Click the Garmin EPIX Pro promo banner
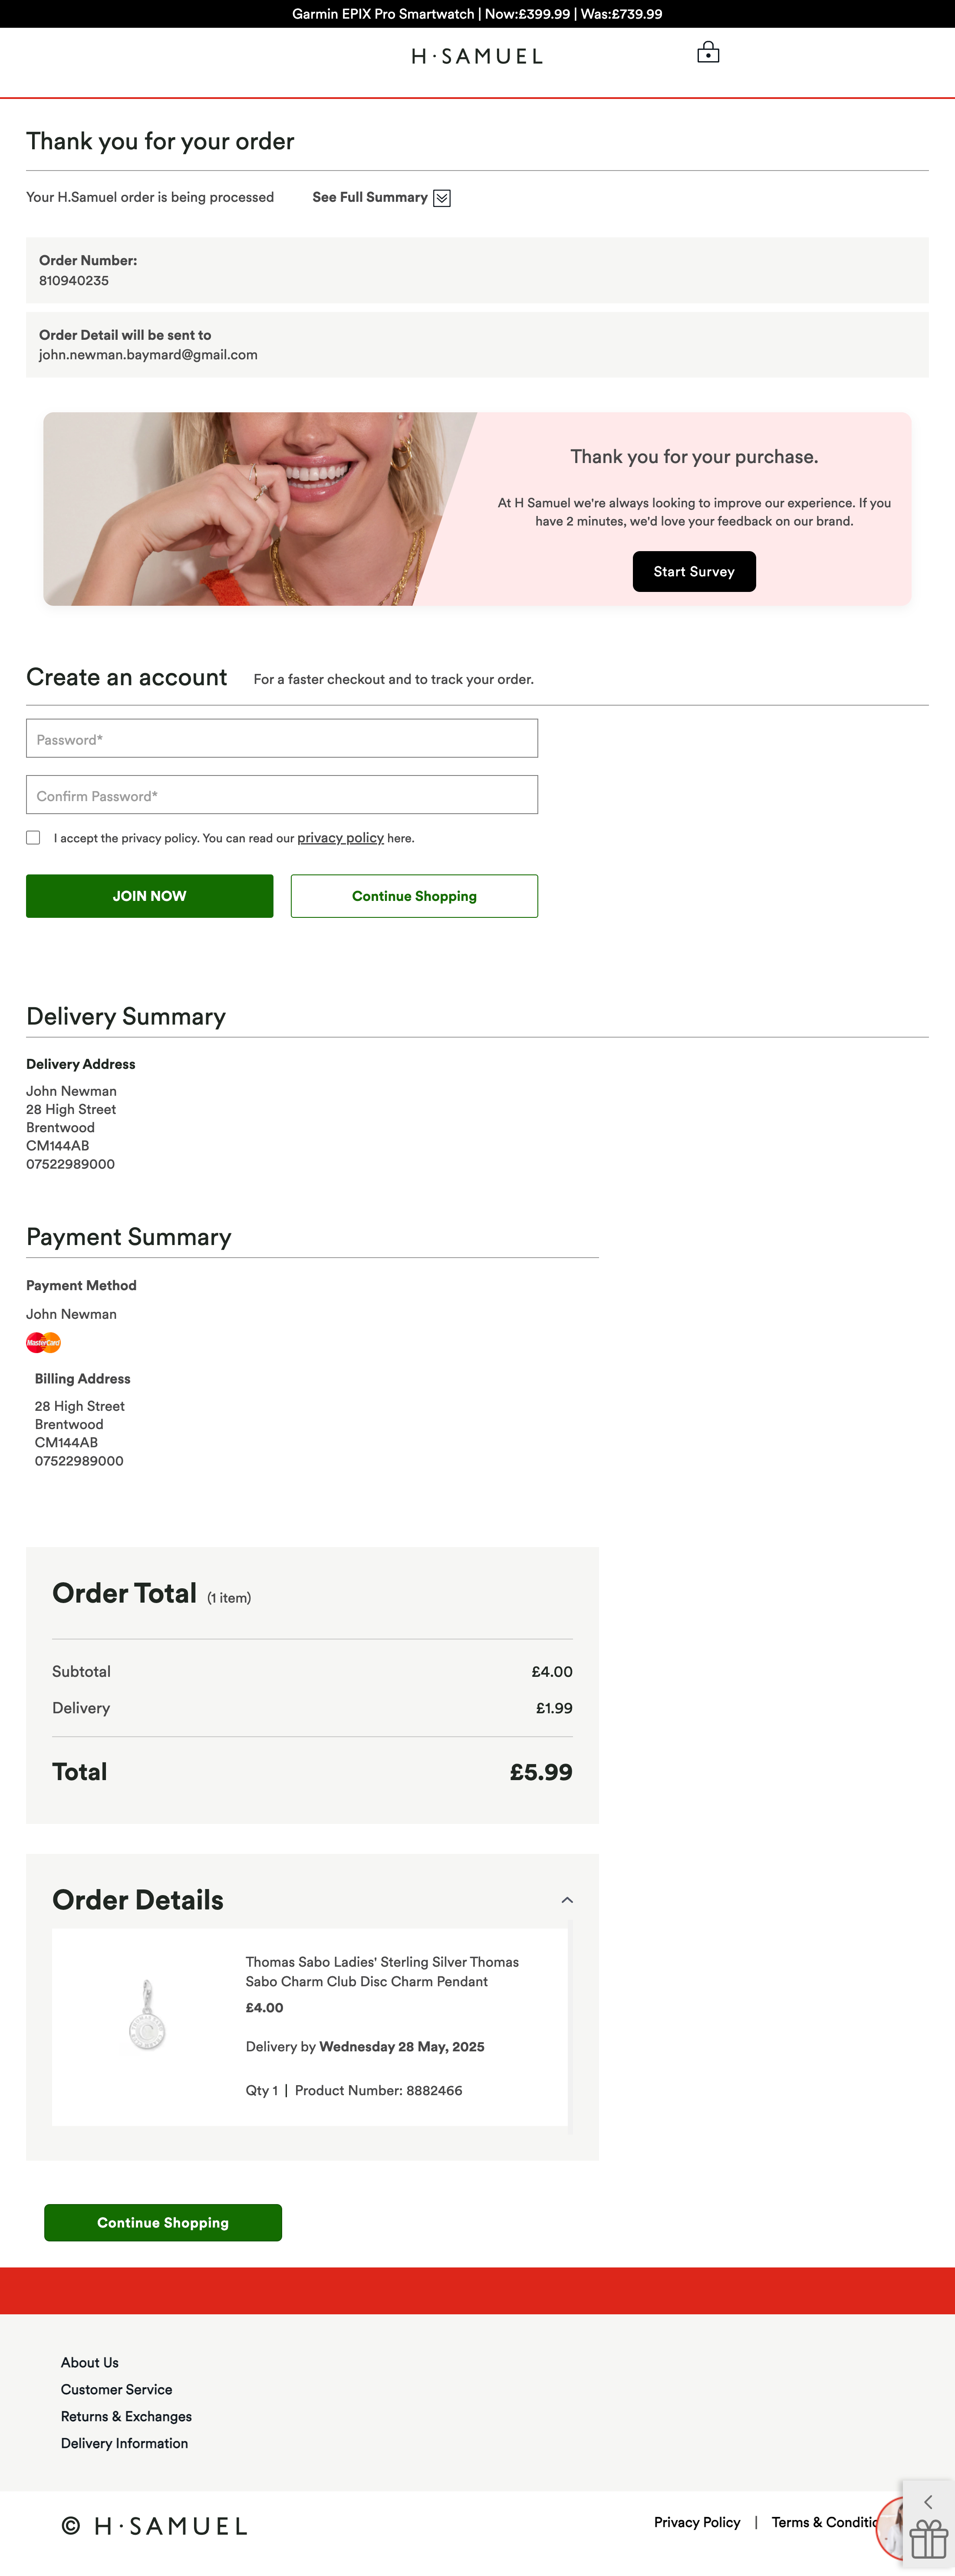955x2576 pixels. [x=477, y=14]
